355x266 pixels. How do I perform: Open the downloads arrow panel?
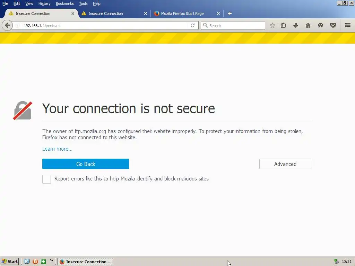coord(296,25)
